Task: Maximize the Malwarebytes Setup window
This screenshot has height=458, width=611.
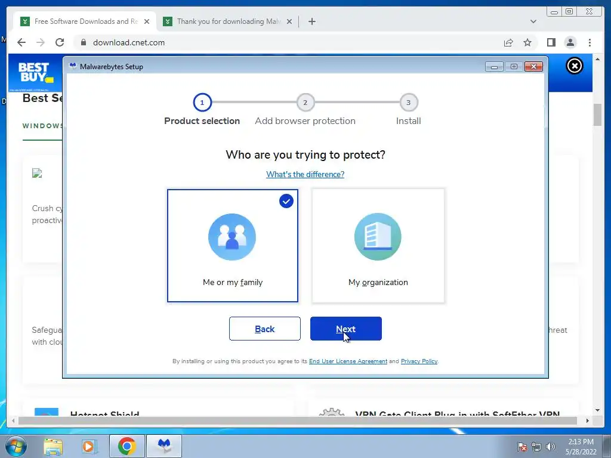Action: click(x=514, y=67)
